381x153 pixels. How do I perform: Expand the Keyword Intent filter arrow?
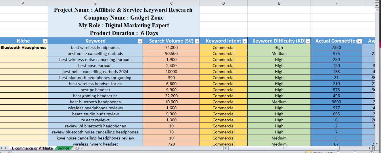(245, 41)
